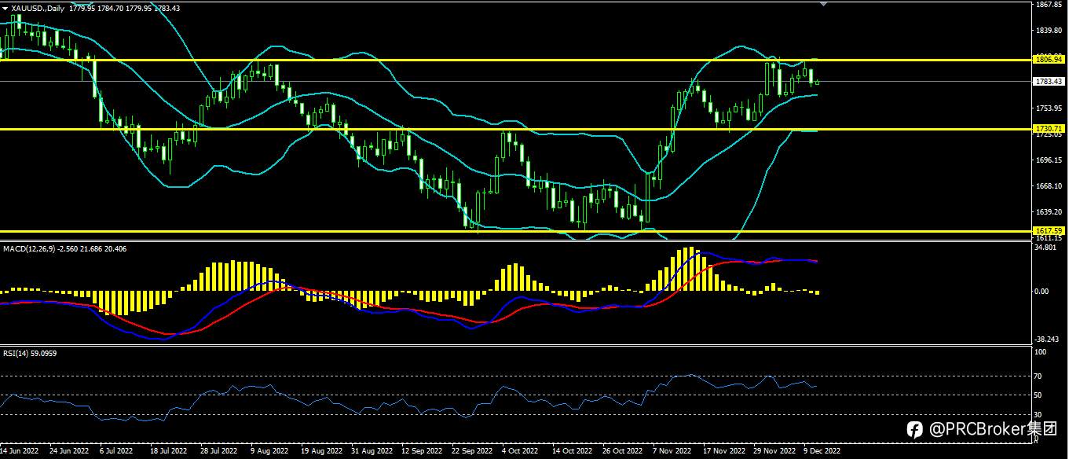The height and width of the screenshot is (459, 1069).
Task: Click the 28 Jul 2022 date label
Action: (x=218, y=452)
